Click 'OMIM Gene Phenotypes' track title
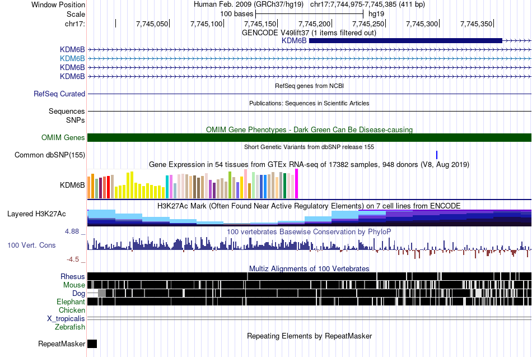532x357 pixels. point(309,130)
